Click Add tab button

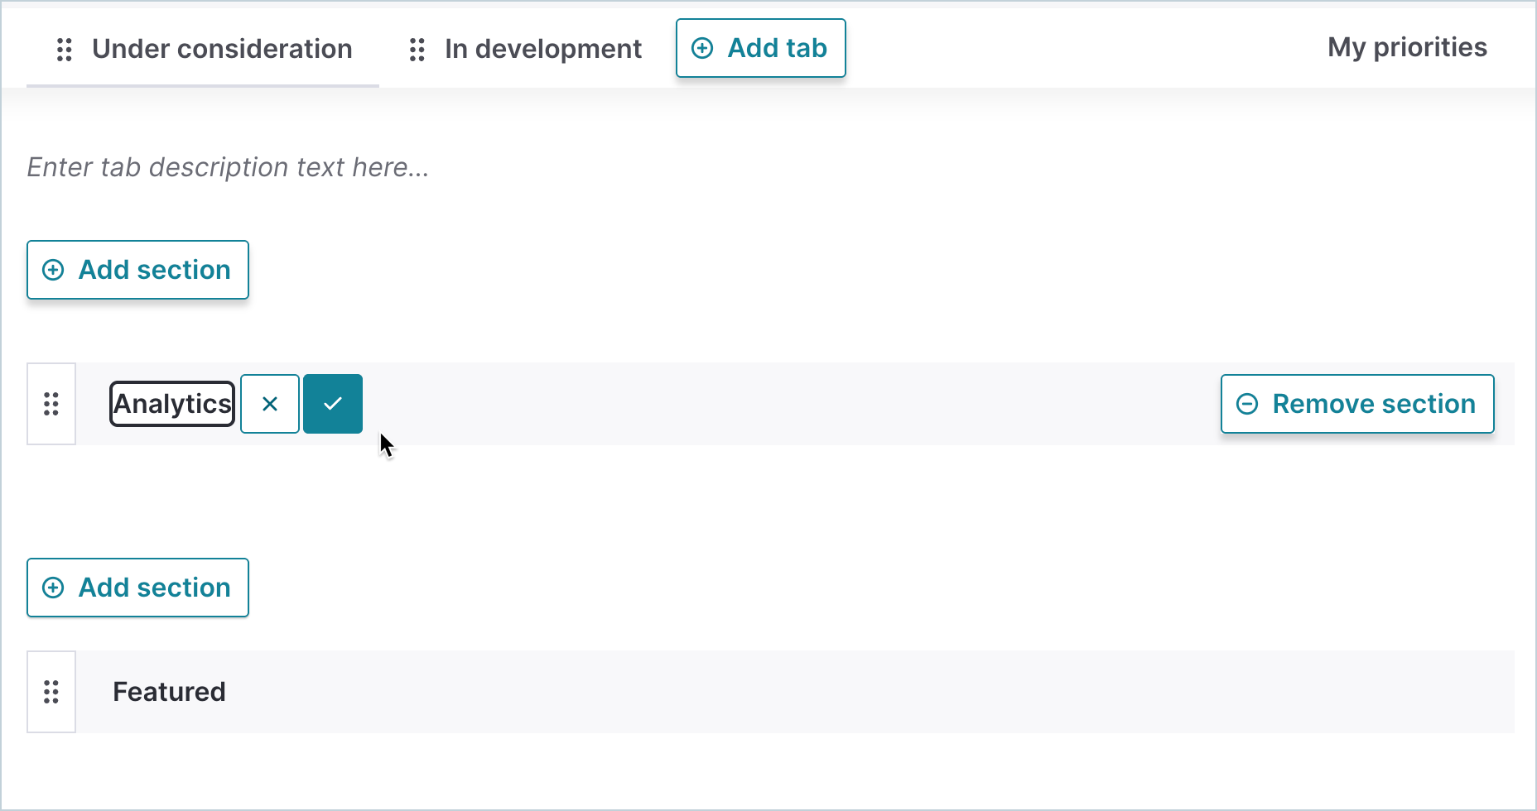coord(761,48)
